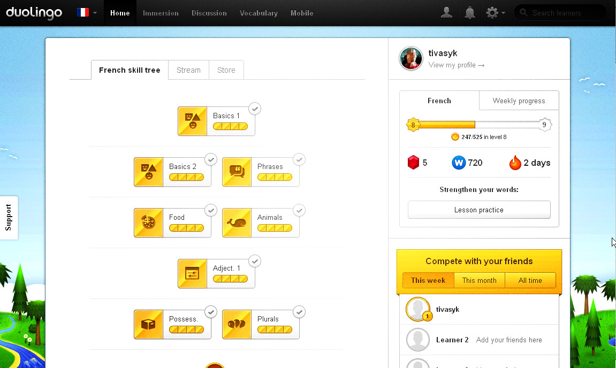The width and height of the screenshot is (616, 368).
Task: Select the French skill tree tab
Action: tap(130, 70)
